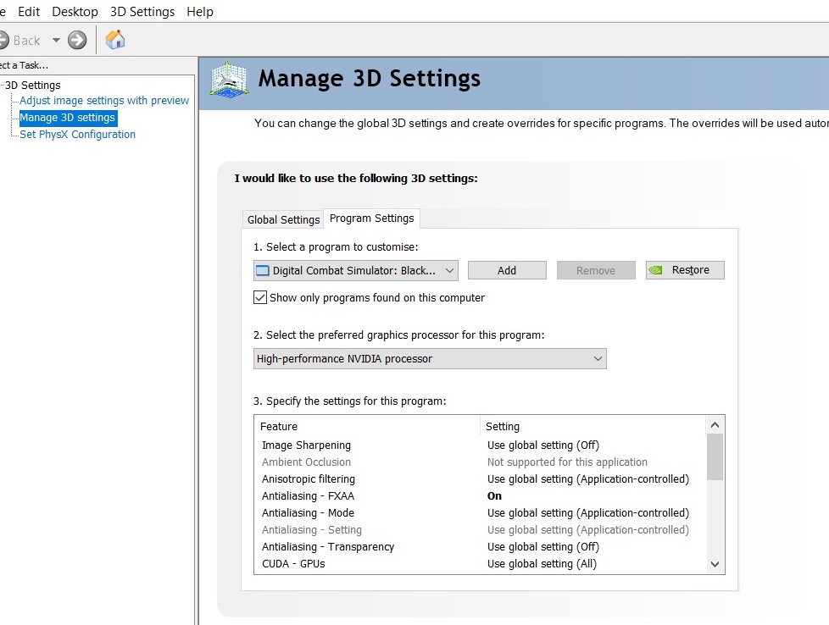Click the Setting column header

point(593,426)
